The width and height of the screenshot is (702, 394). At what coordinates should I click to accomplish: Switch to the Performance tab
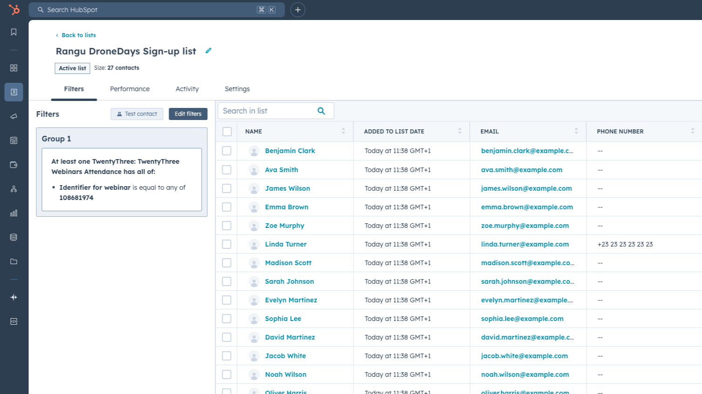point(130,89)
